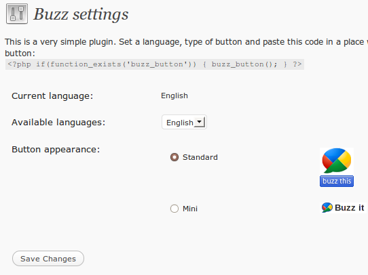368x275 pixels.
Task: Click the "Buzz it" mini button preview
Action: [343, 207]
